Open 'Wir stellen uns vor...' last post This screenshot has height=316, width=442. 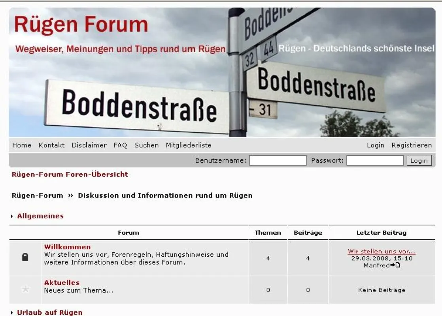(x=382, y=251)
